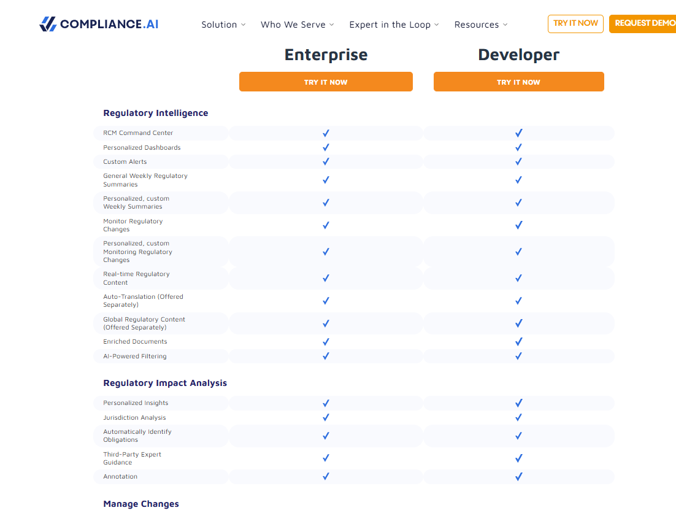
Task: Click Enterprise checkmark for Enriched Documents
Action: [326, 342]
